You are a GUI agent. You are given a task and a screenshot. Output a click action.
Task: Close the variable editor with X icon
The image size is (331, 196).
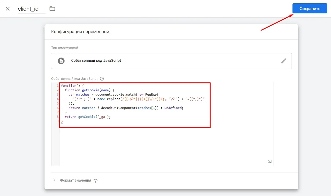[x=8, y=9]
